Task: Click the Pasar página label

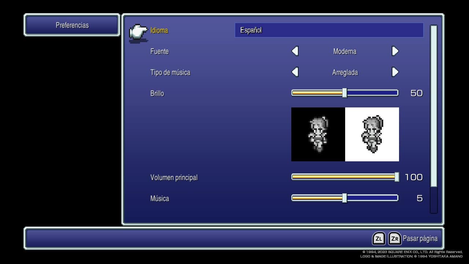Action: (x=420, y=239)
